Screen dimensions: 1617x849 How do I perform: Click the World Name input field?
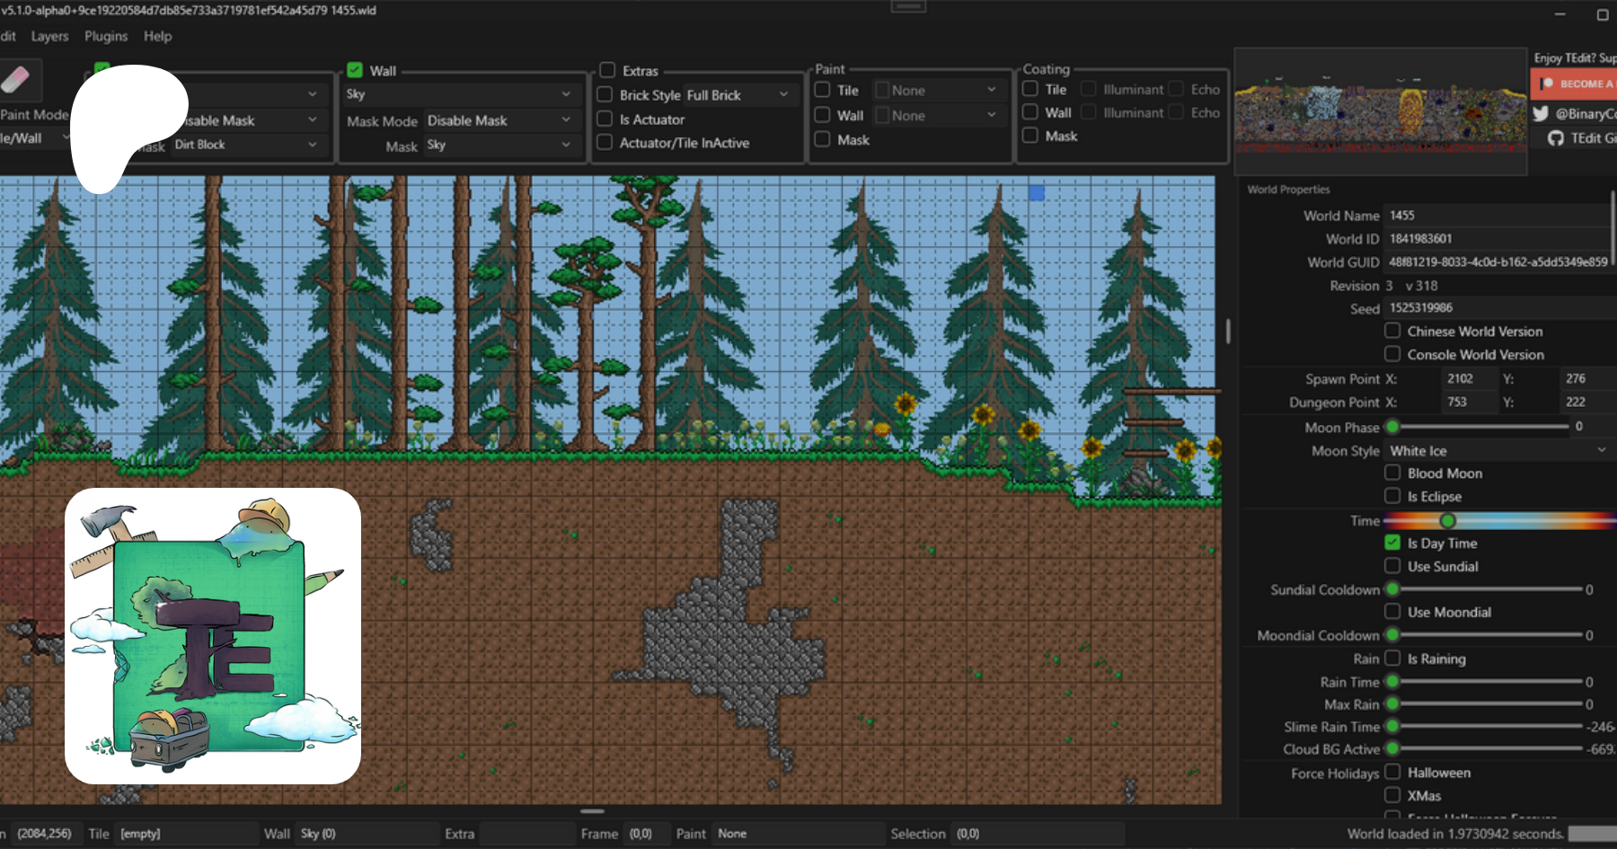pyautogui.click(x=1496, y=216)
